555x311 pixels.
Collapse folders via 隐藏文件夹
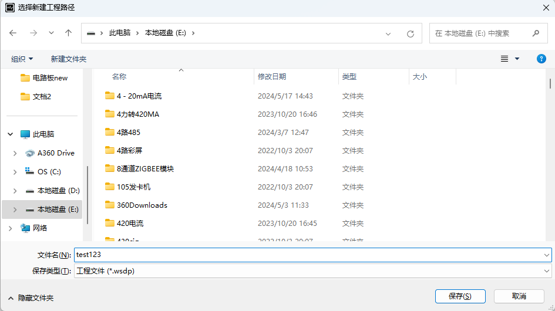tap(31, 298)
